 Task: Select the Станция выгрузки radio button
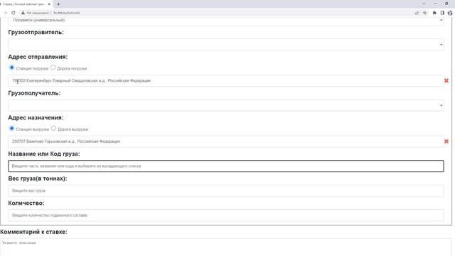(x=11, y=128)
